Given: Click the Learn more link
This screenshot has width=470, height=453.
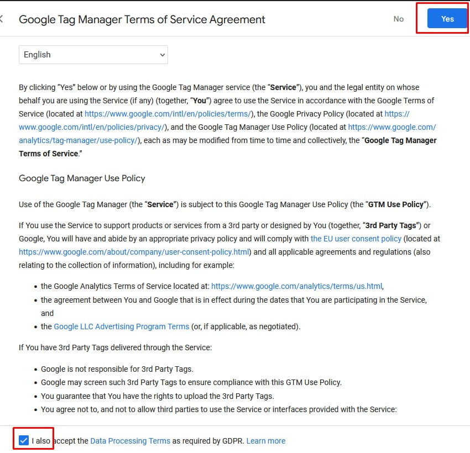Looking at the screenshot, I should (266, 441).
